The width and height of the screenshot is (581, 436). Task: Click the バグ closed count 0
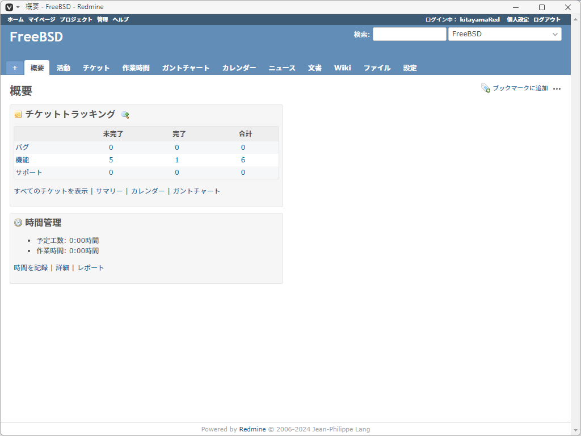(177, 147)
